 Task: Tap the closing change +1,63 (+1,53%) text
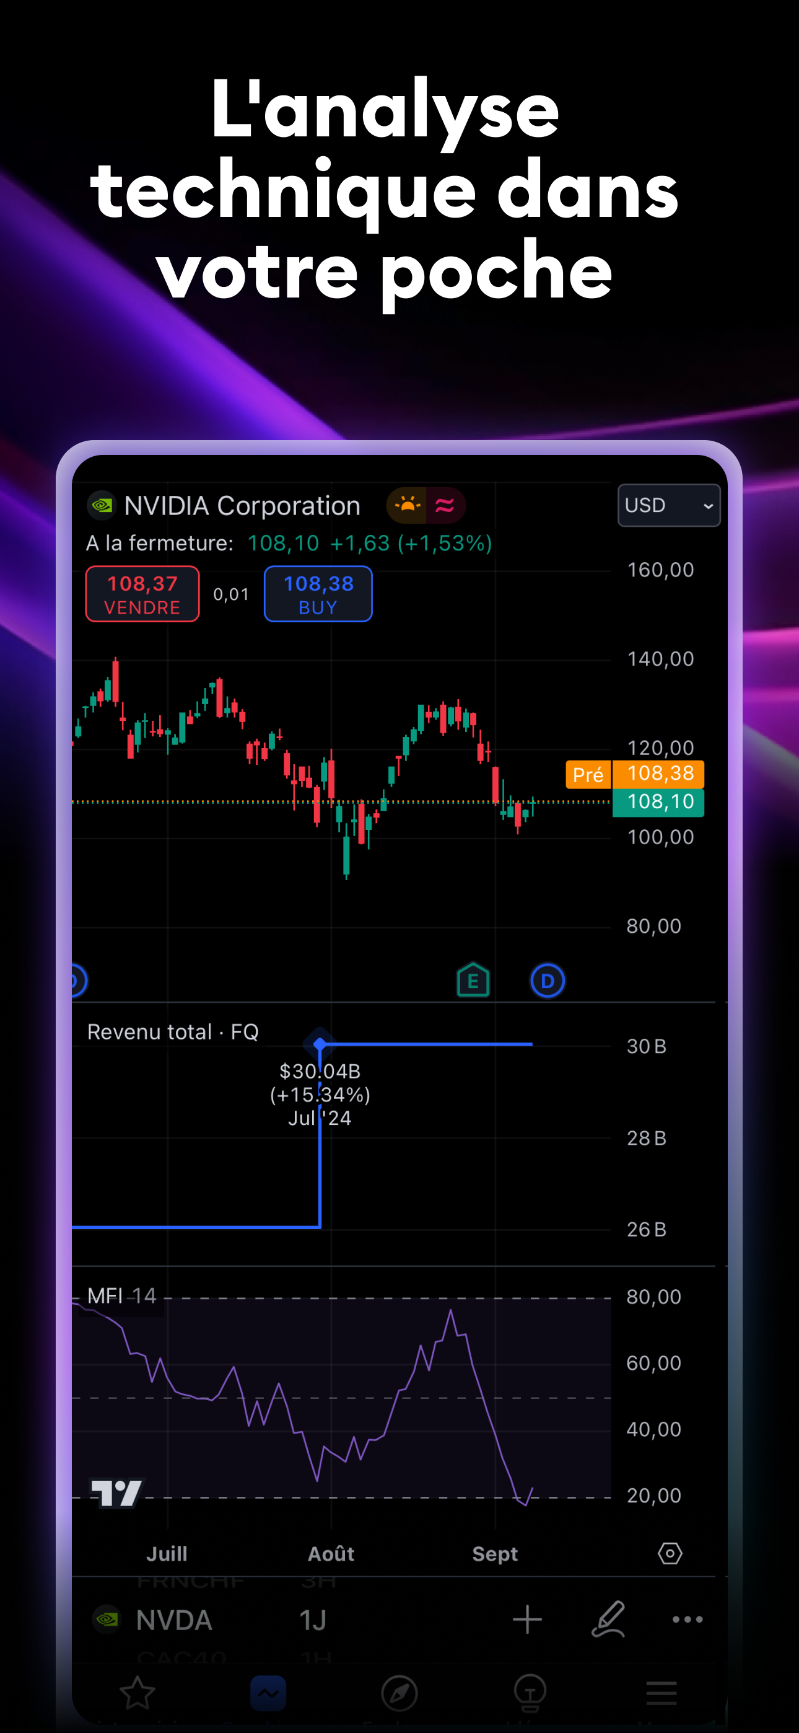click(x=411, y=543)
